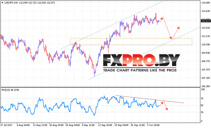This screenshot has height=128, width=211.
Task: Select the 3 Oct 20:00 time label
Action: 153,125
